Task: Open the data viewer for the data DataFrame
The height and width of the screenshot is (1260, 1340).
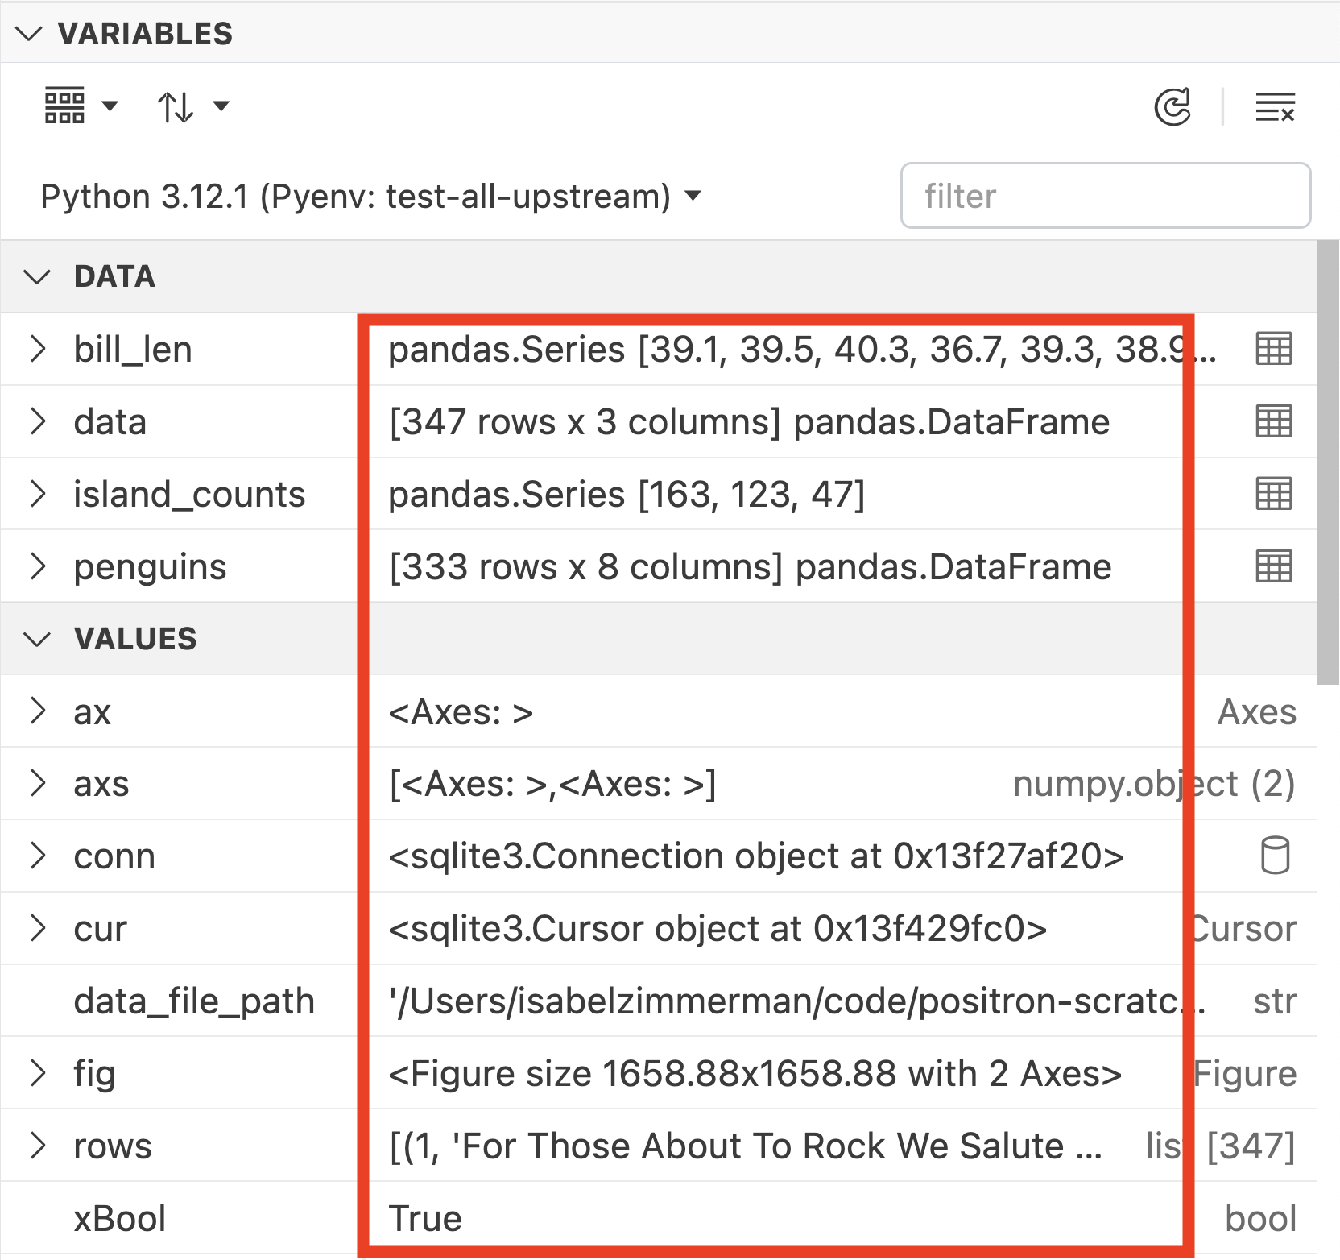Action: (x=1272, y=421)
